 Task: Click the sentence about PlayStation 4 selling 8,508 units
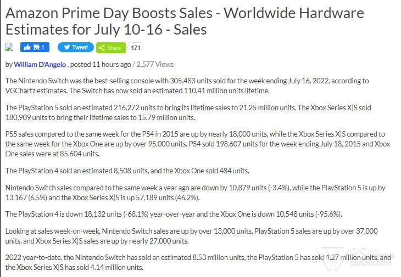click(x=127, y=171)
